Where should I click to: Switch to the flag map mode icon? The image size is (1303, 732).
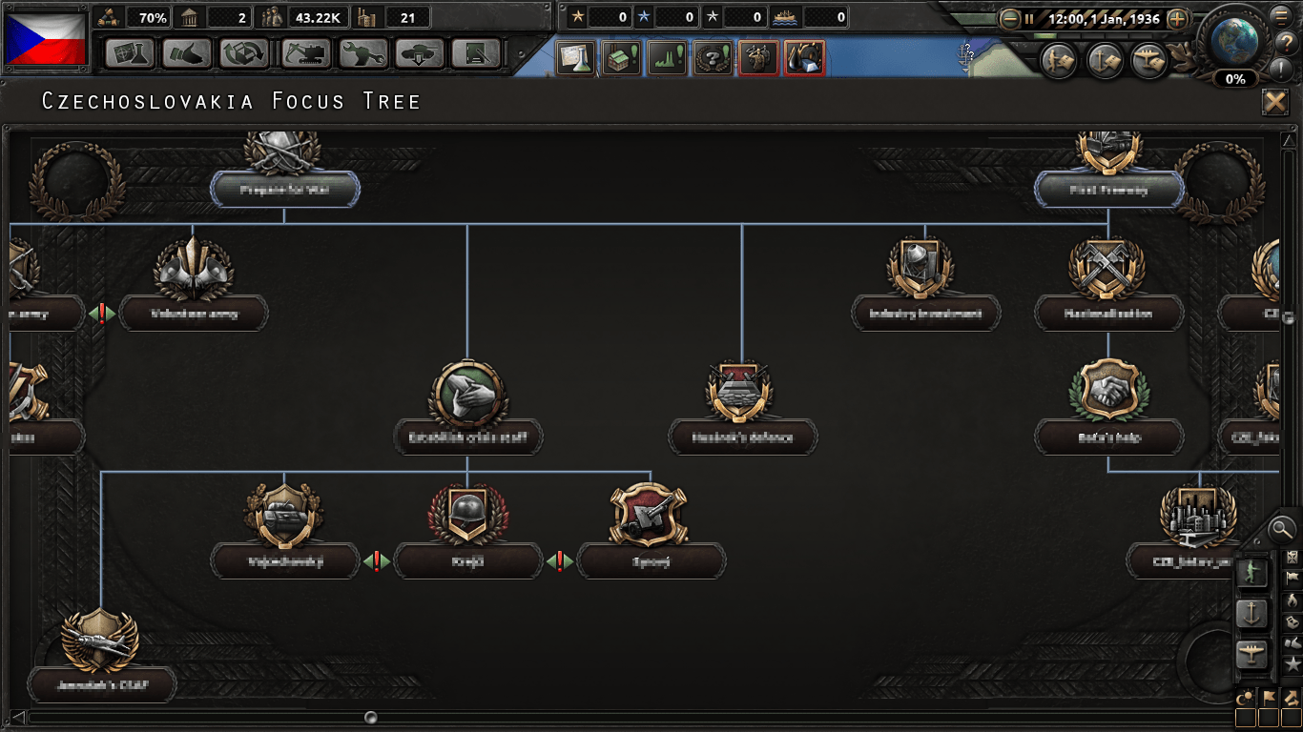pyautogui.click(x=1293, y=578)
